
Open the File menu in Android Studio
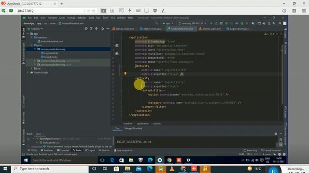click(x=30, y=18)
